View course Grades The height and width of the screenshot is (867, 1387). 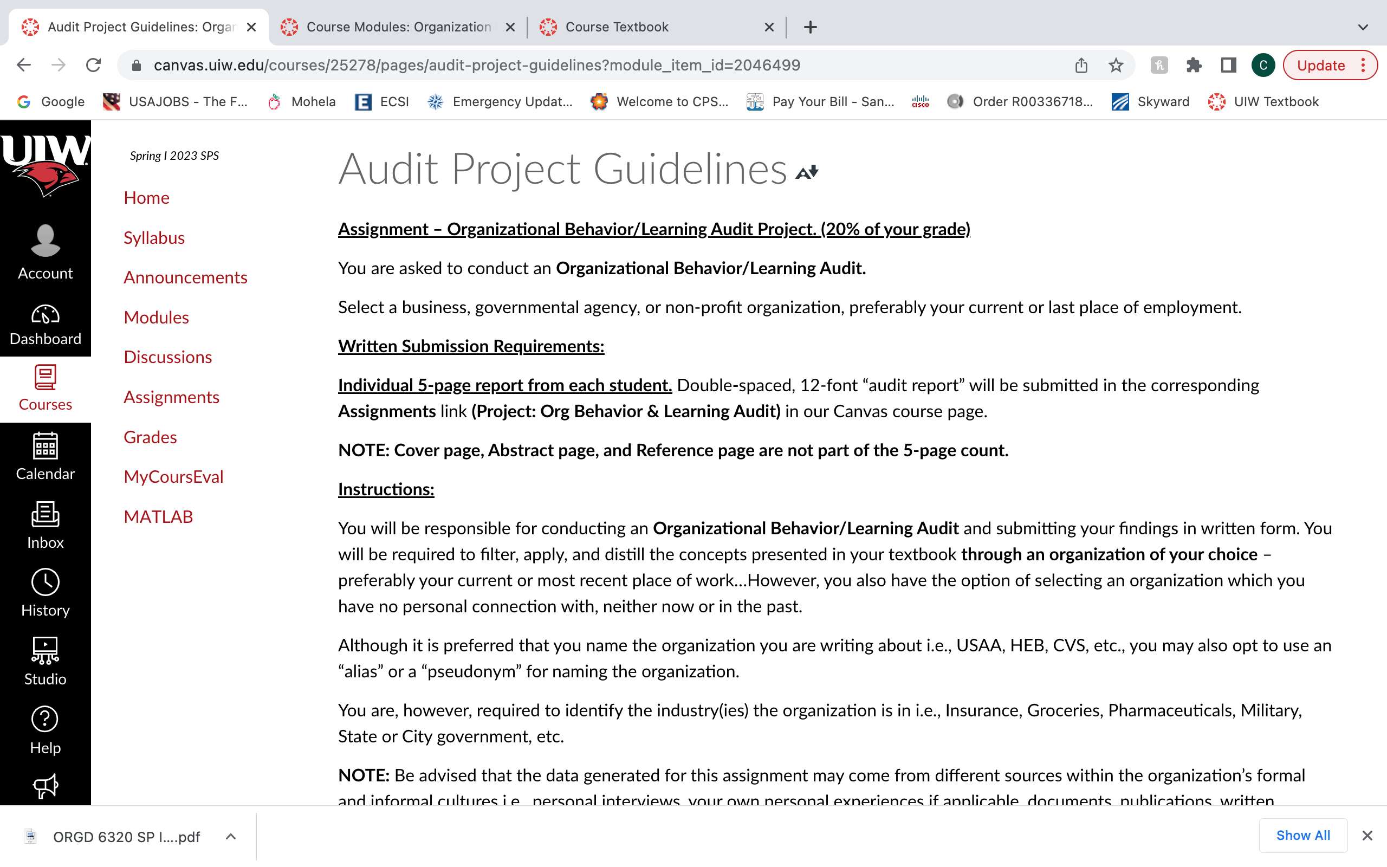[x=150, y=437]
